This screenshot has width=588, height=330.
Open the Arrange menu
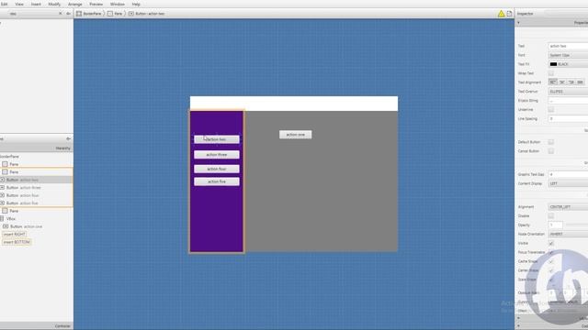point(75,4)
